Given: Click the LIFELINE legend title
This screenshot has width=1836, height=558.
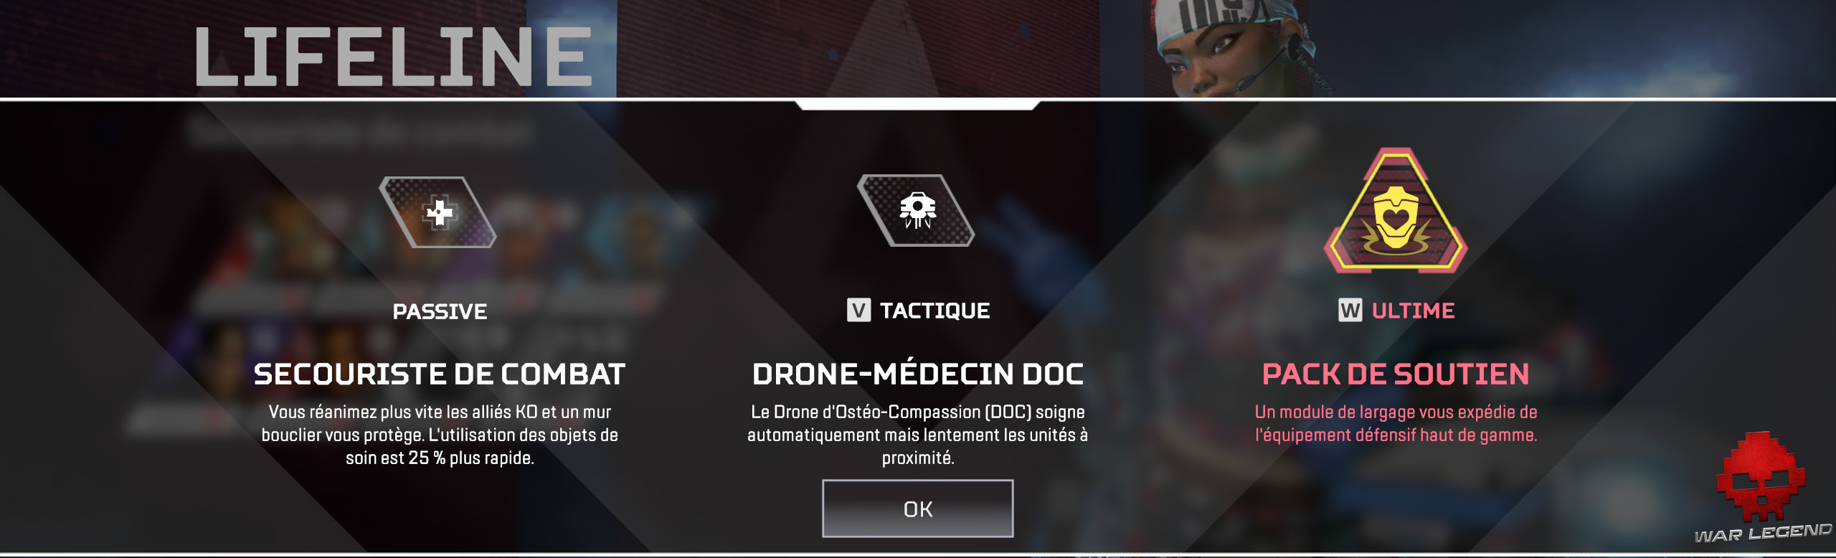Looking at the screenshot, I should (394, 57).
